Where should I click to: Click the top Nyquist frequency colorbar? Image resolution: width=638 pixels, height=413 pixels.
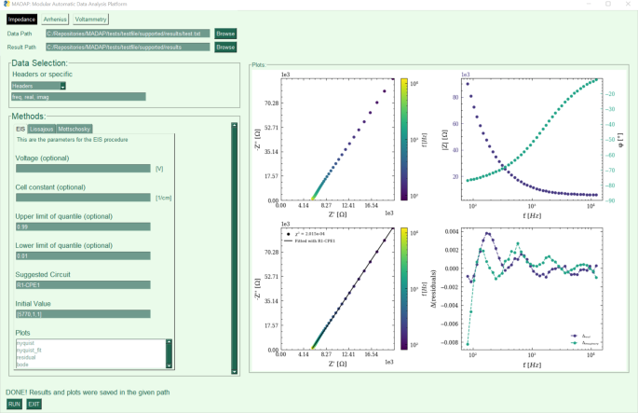pyautogui.click(x=404, y=139)
